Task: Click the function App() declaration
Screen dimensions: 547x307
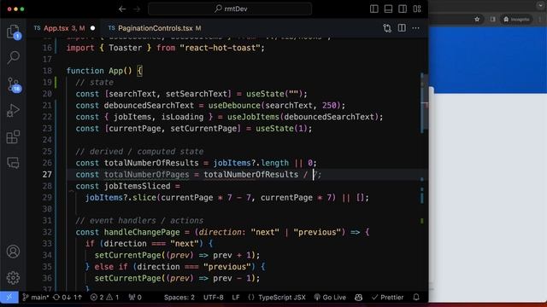Action: [104, 71]
